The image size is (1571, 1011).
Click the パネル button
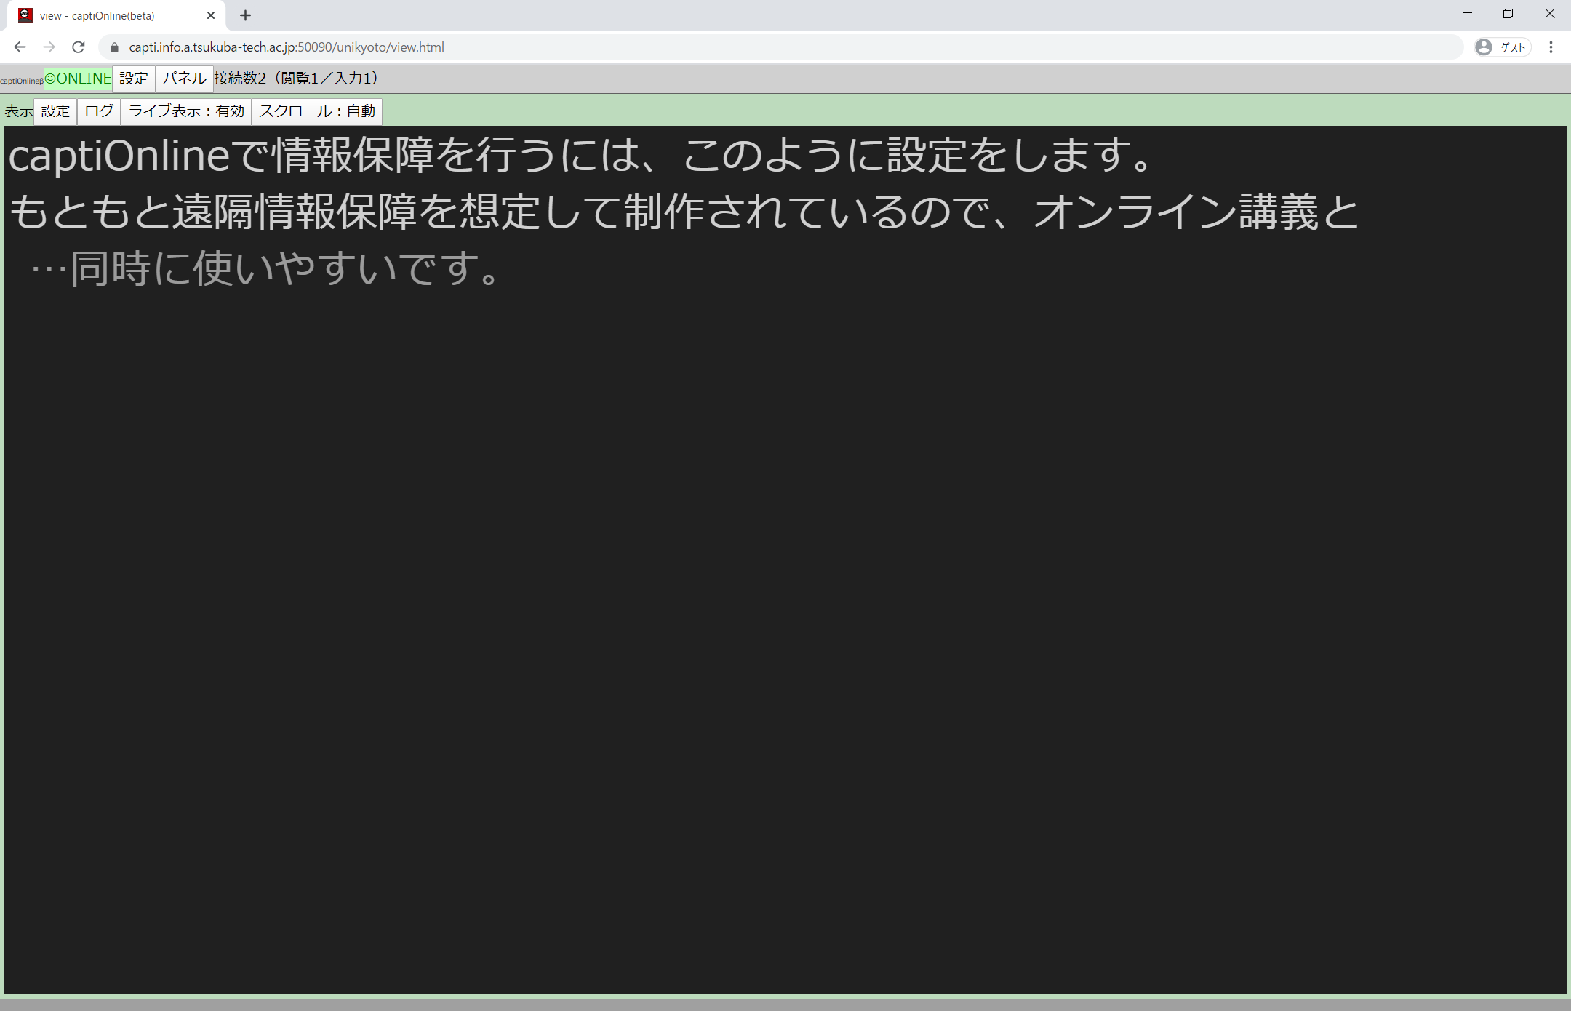[x=184, y=79]
